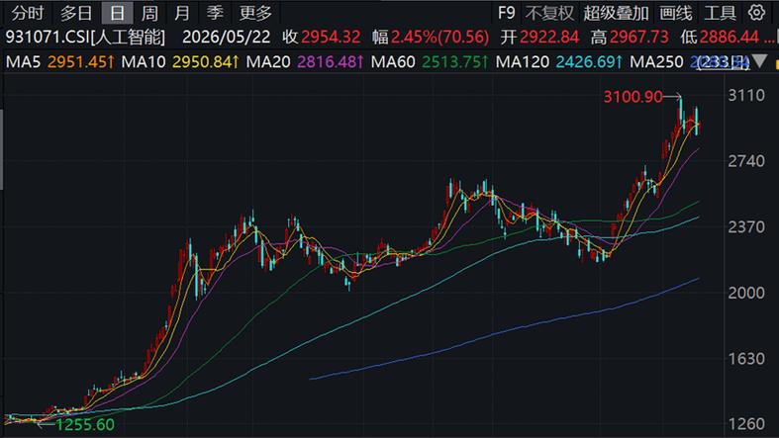
Task: Switch to the 分时 intraday tab
Action: click(x=28, y=13)
